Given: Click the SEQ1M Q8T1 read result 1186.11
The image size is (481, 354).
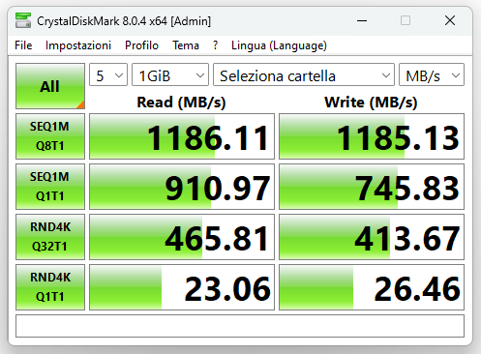Looking at the screenshot, I should point(182,136).
